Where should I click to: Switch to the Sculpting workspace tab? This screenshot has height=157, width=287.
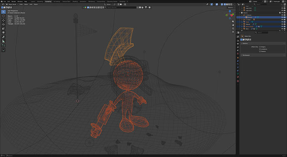click(x=48, y=2)
